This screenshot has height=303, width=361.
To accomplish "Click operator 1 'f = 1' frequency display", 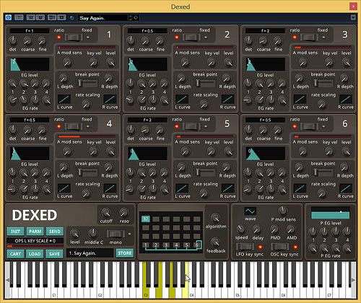I will [x=30, y=31].
